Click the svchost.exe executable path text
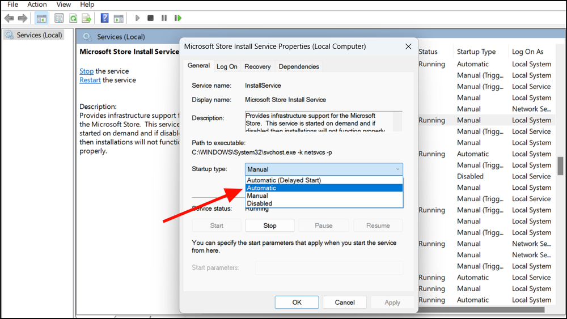Screen dimensions: 567x319 click(x=262, y=152)
